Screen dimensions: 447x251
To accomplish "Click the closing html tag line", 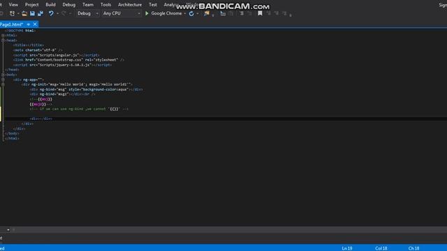I will point(13,138).
